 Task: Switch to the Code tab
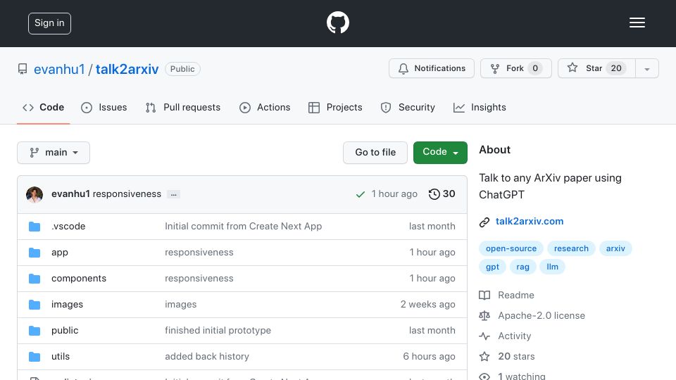click(43, 107)
